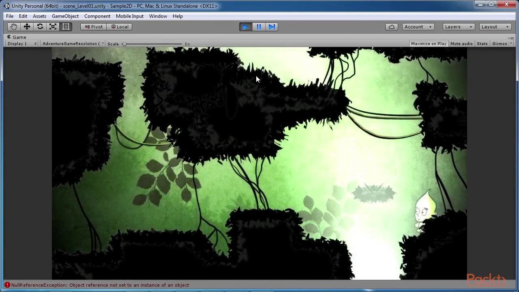Toggle Local handle rotation
Viewport: 519px width, 292px height.
(x=120, y=27)
